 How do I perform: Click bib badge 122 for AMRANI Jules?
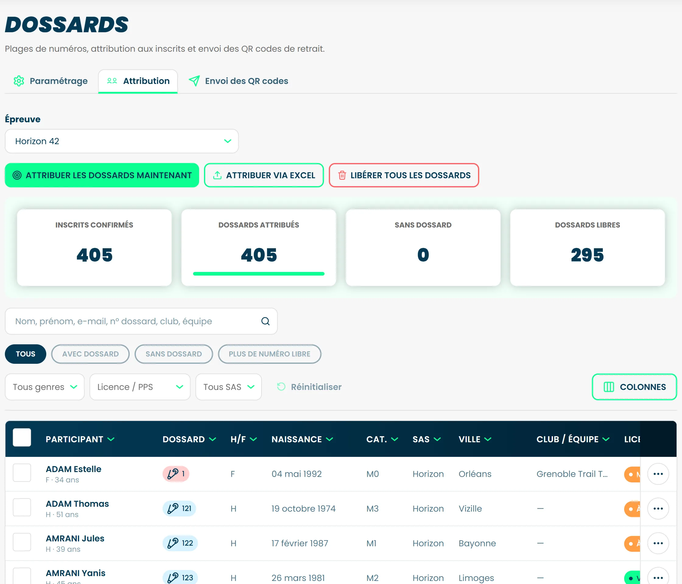click(x=180, y=543)
